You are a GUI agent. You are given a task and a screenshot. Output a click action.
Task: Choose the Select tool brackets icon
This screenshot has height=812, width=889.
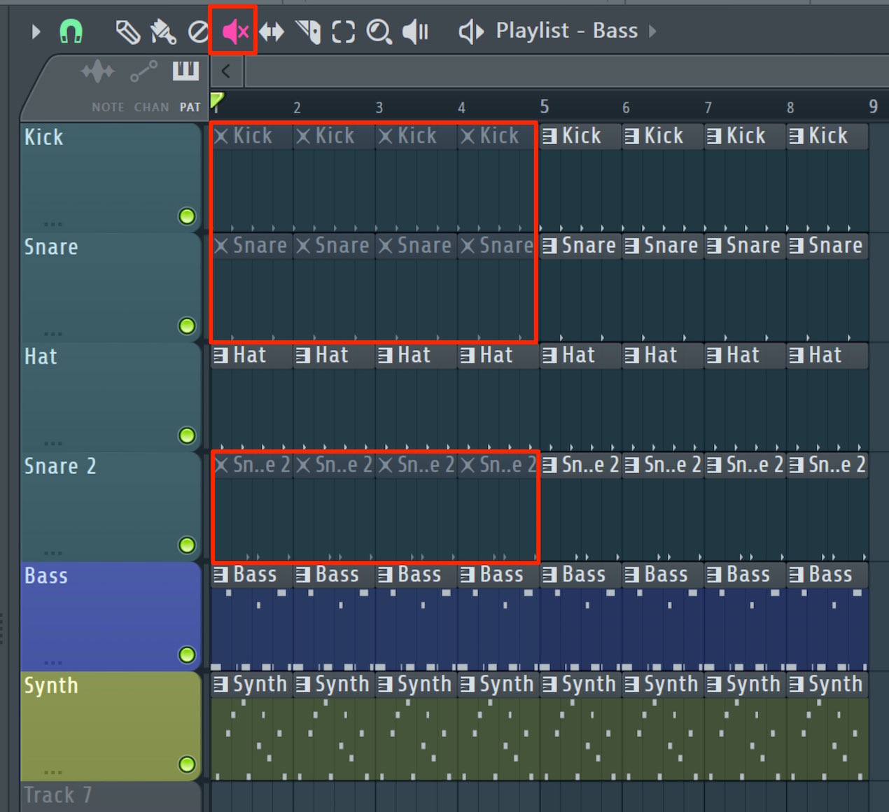(343, 31)
